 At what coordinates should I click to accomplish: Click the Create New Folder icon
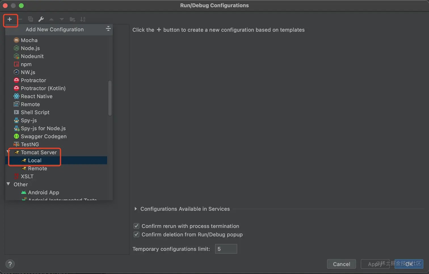(x=72, y=19)
